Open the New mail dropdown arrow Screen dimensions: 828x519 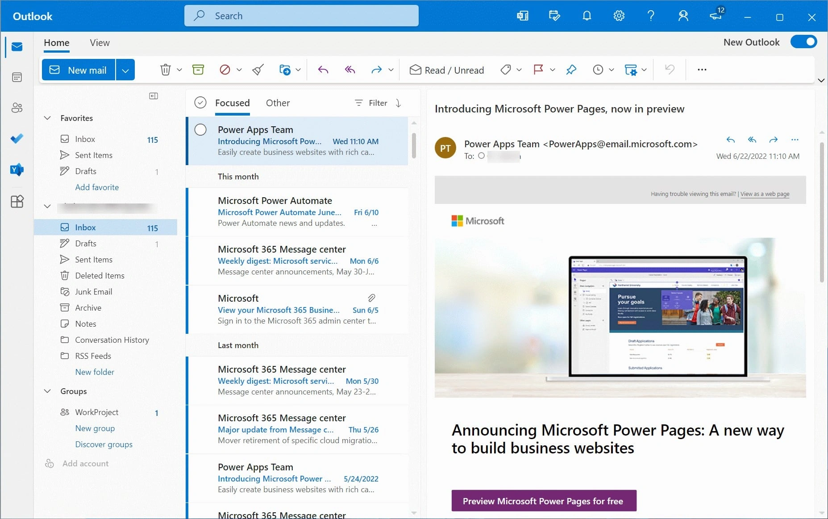[x=125, y=70]
